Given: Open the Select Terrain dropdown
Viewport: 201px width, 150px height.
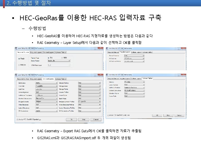Looking at the screenshot, I should click(x=59, y=61).
